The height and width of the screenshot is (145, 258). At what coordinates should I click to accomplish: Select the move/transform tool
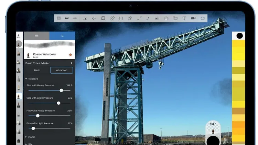tap(94, 18)
